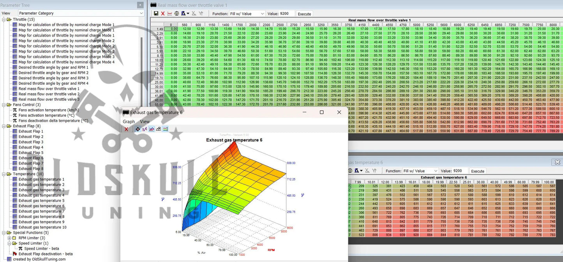Toggle the crosshair rotate tool in graph toolbar

tap(138, 129)
